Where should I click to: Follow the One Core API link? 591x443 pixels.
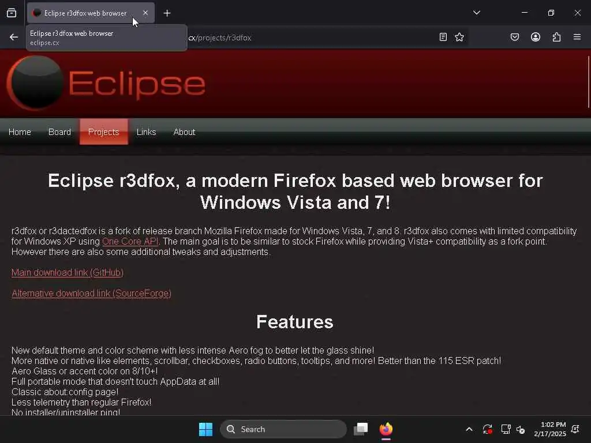tap(130, 242)
